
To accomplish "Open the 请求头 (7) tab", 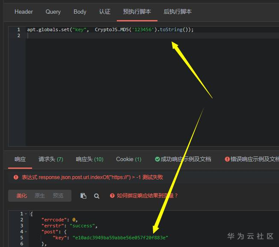I will click(x=51, y=159).
